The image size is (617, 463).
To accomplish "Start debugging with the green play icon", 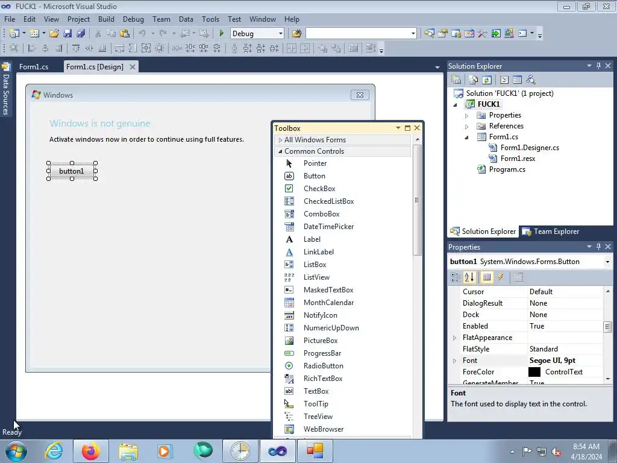I will (221, 34).
